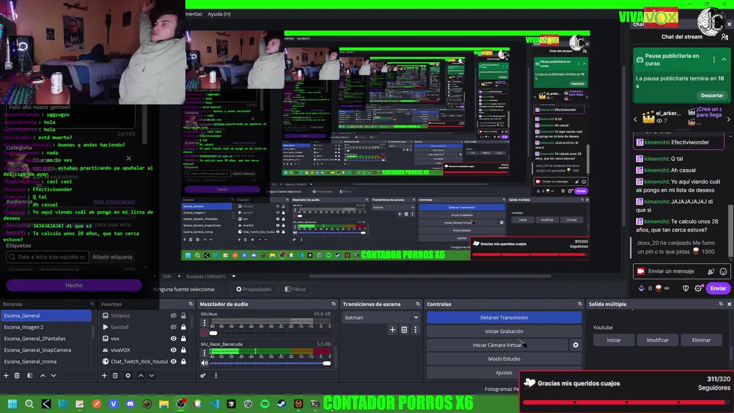
Task: Enable Modo Estudio
Action: coord(504,359)
